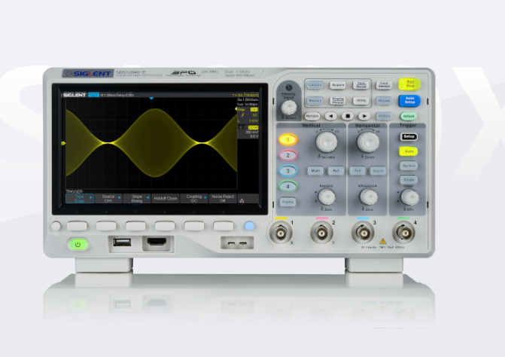This screenshot has width=505, height=357.
Task: Click the channel 4 BNC input connector
Action: pyautogui.click(x=403, y=232)
